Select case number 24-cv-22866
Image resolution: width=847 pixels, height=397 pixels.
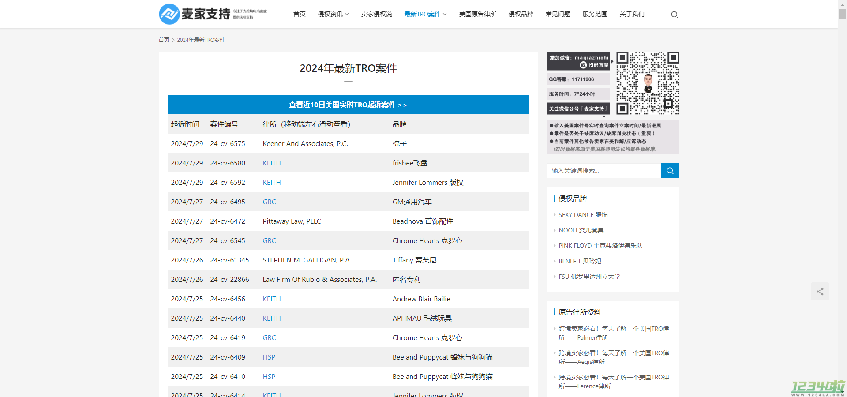click(x=229, y=279)
